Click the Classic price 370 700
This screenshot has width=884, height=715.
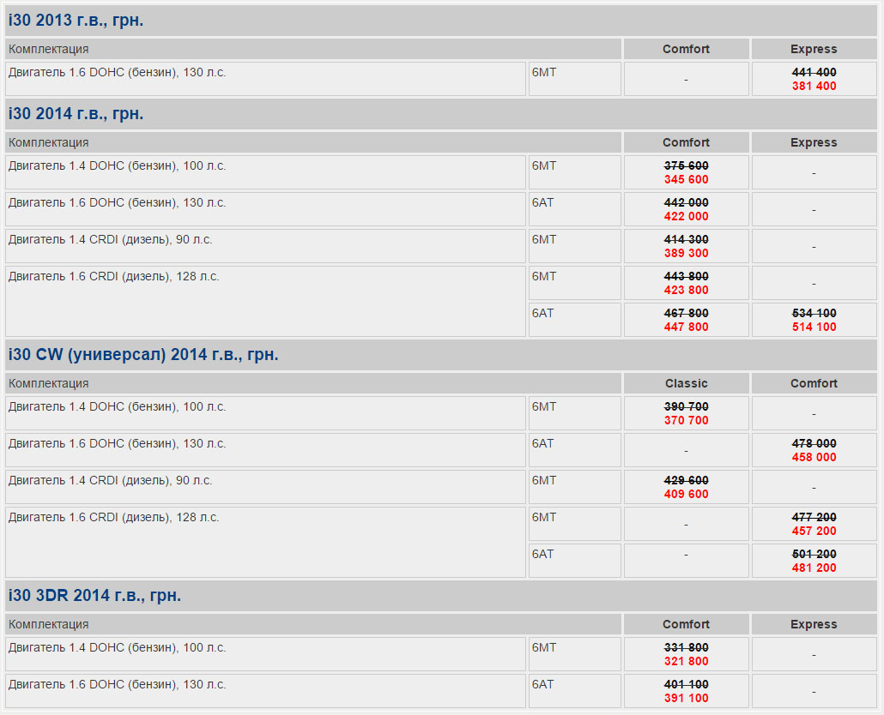coord(686,421)
